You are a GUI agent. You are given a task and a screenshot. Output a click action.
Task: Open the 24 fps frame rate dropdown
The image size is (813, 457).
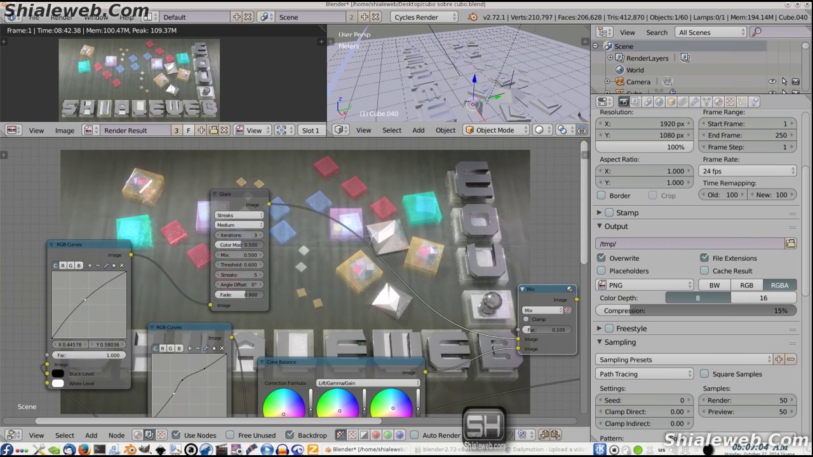(x=748, y=171)
